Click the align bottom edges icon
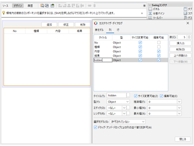The image size is (194, 146). click(x=78, y=6)
